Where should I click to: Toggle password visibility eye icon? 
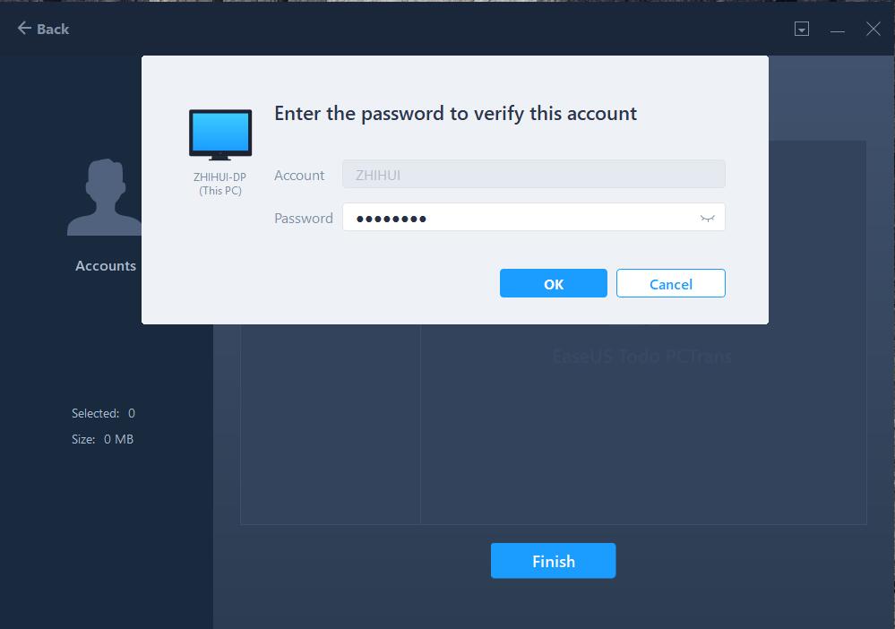[707, 218]
